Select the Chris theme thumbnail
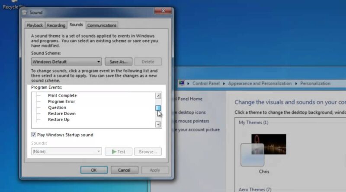Screen dimensions: 346x192 [x=263, y=150]
